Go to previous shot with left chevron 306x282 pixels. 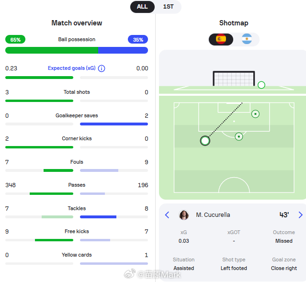coord(167,215)
